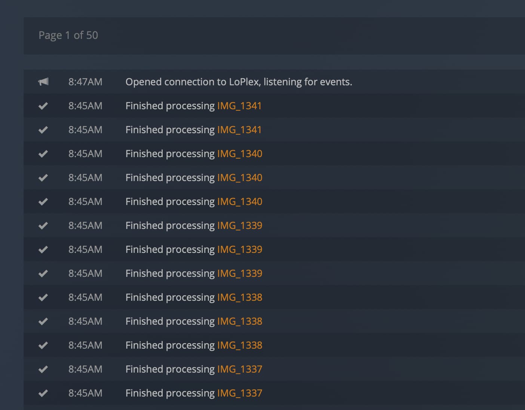Open the topmost IMG_1337 link
This screenshot has width=525, height=410.
(x=240, y=369)
